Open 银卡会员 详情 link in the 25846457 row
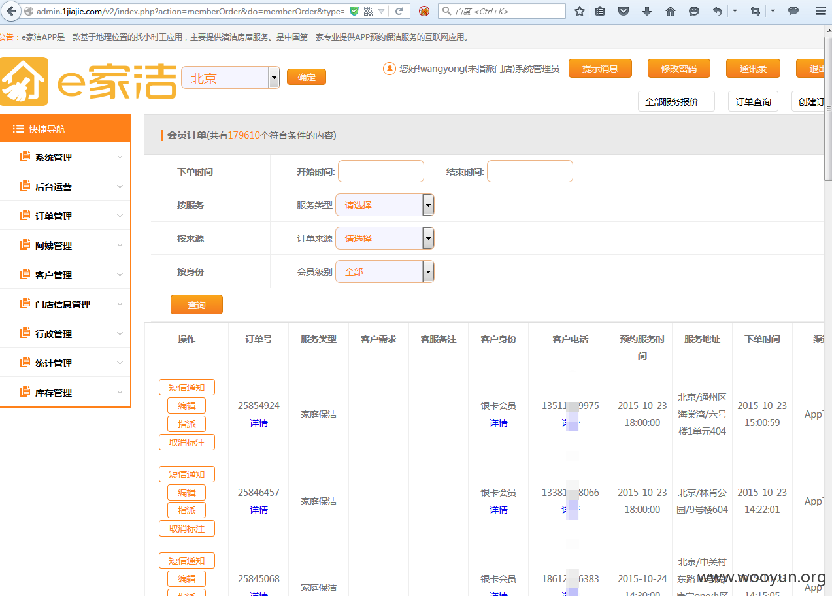The image size is (832, 596). point(499,510)
